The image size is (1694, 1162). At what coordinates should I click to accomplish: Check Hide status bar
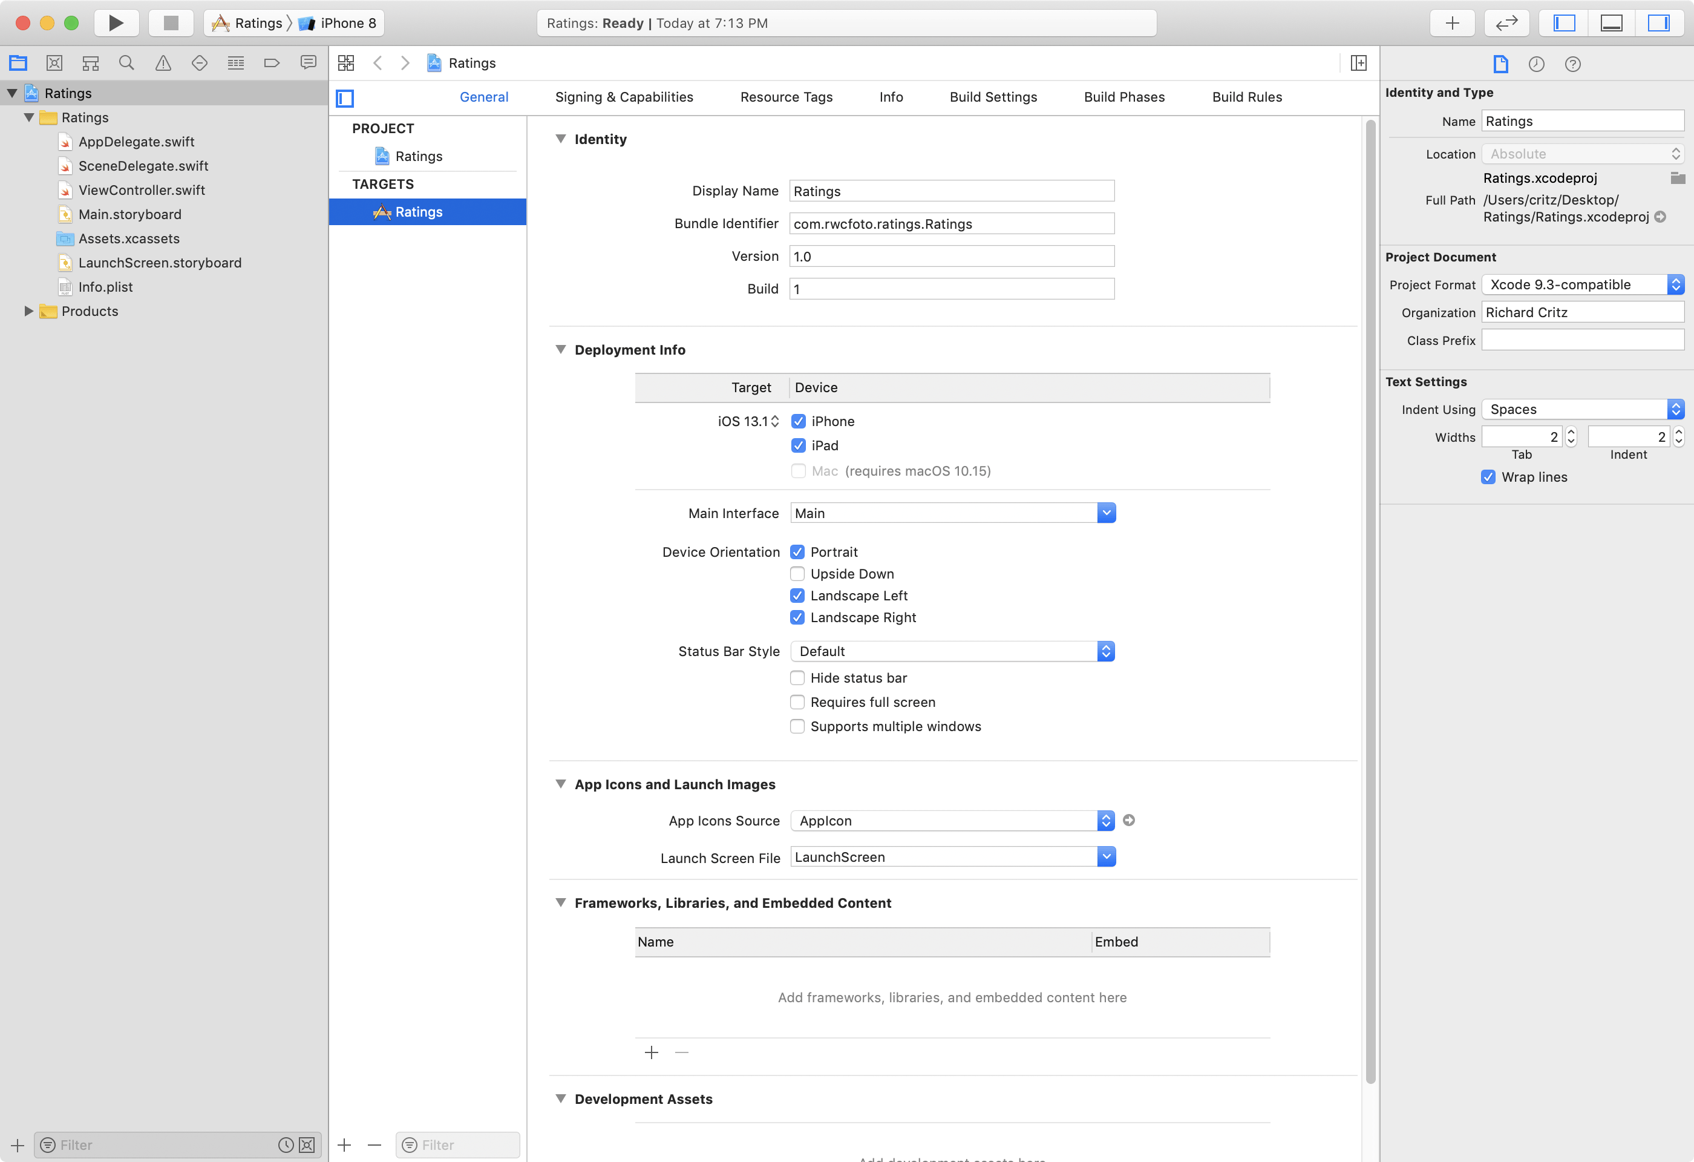coord(797,678)
